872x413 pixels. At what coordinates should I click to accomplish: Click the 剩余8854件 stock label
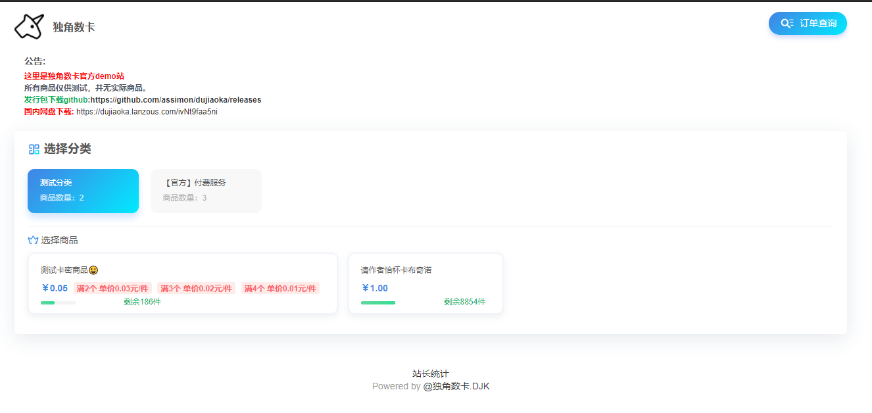click(464, 302)
